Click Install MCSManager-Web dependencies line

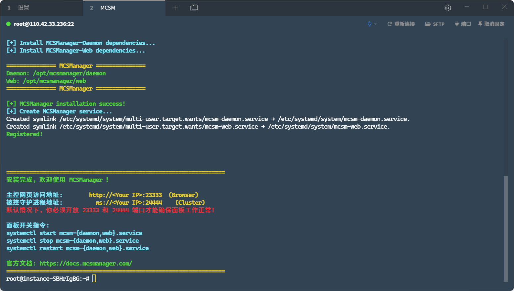[76, 51]
